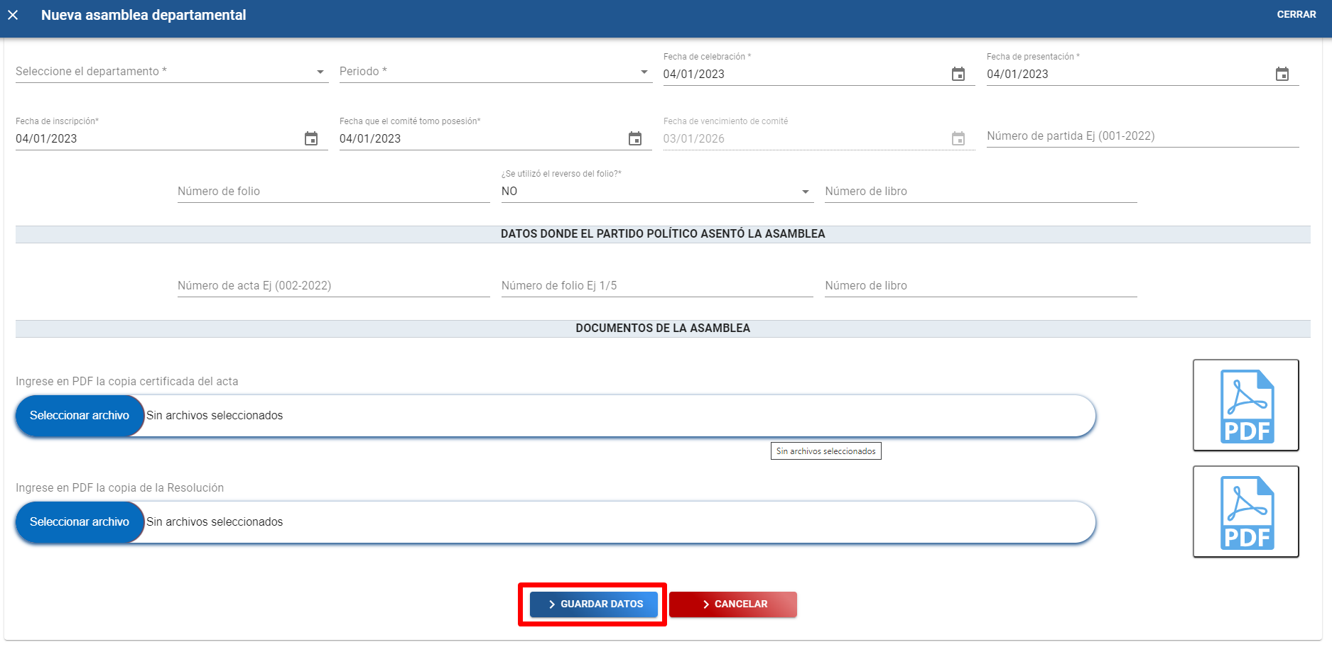Click PDF icon for copia de la Resolución
Screen dimensions: 1332x652
[1245, 512]
